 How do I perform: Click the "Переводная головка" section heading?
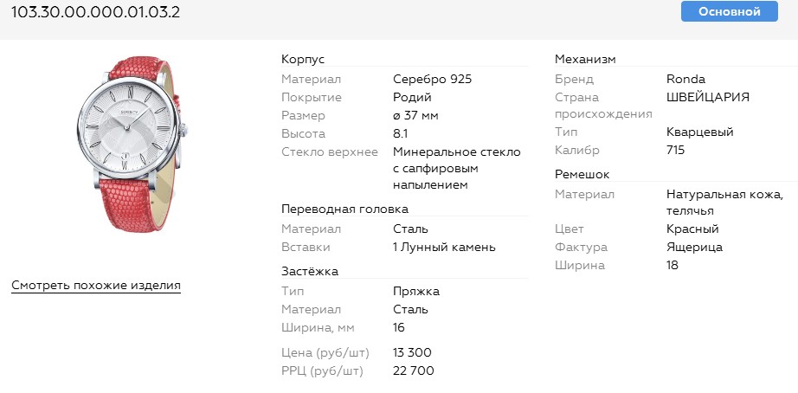[344, 209]
